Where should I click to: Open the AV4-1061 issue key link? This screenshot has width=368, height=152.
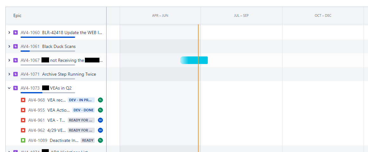(30, 47)
